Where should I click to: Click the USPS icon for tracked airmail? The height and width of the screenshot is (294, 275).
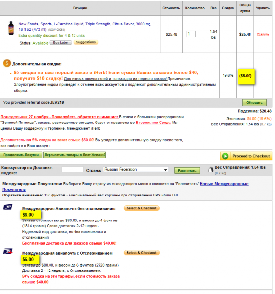pyautogui.click(x=8, y=251)
